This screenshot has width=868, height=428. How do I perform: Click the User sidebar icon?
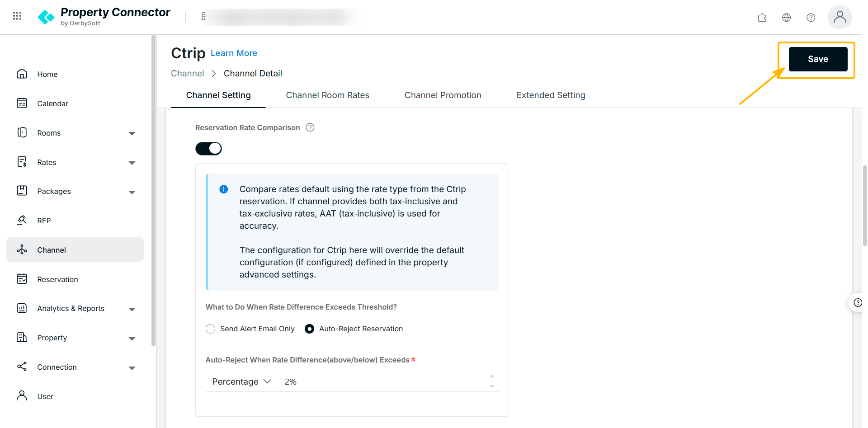pyautogui.click(x=22, y=396)
